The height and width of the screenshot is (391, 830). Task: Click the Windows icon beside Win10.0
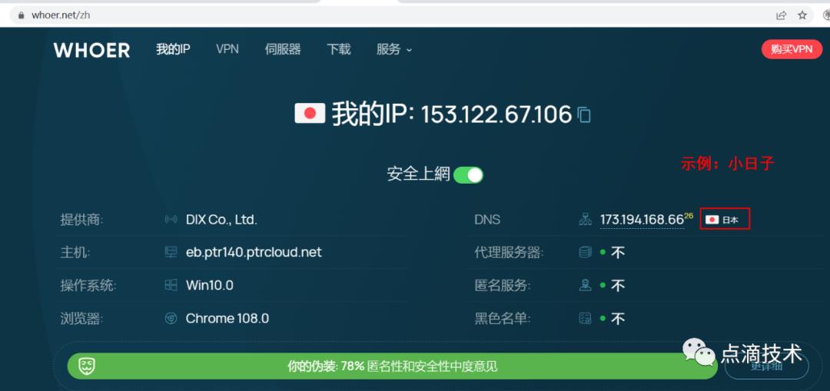pos(171,285)
